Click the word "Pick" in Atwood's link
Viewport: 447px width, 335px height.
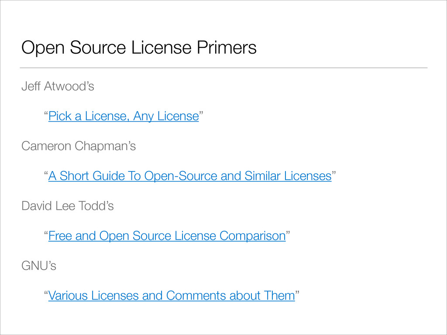point(60,116)
